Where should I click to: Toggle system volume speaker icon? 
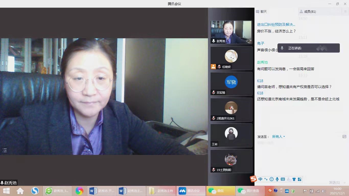pyautogui.click(x=323, y=191)
